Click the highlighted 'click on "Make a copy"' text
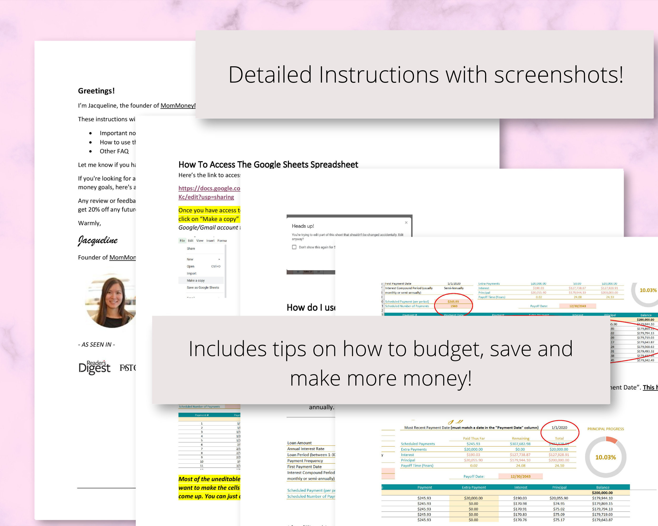The image size is (658, 526). 209,219
